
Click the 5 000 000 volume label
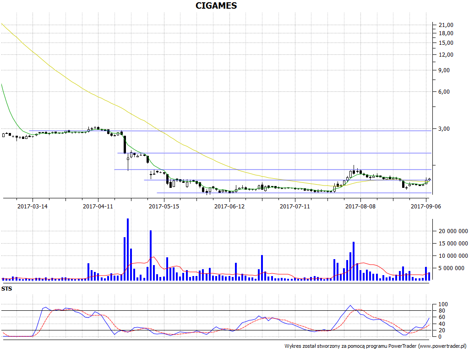[451, 268]
